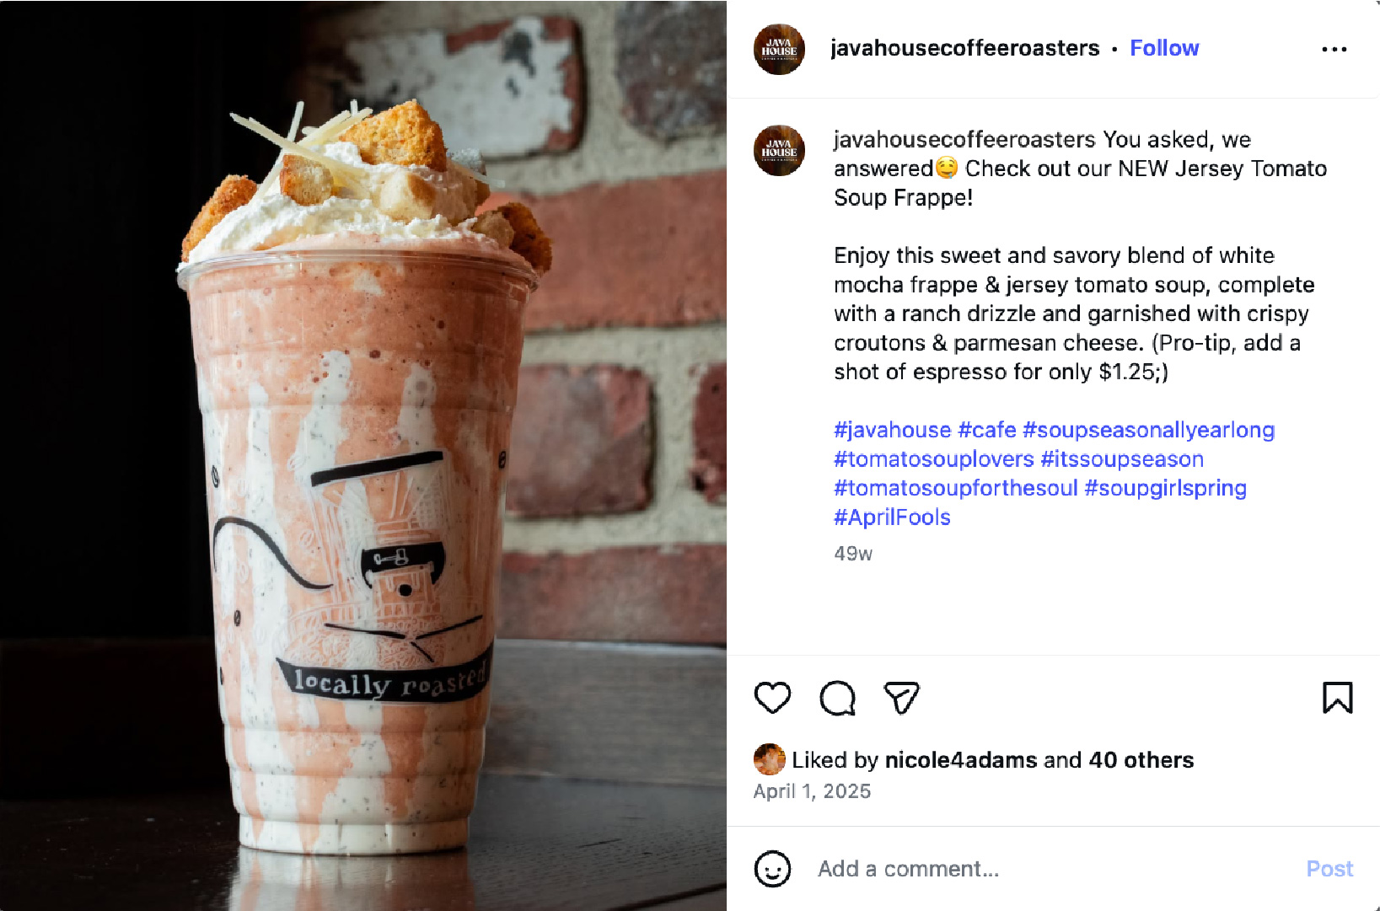Like the post with the heart icon

point(772,698)
